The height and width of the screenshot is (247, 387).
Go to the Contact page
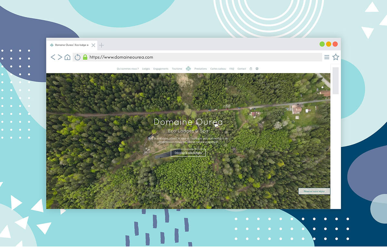pos(242,69)
